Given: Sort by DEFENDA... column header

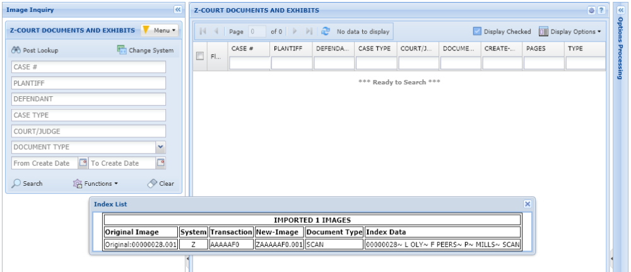Looking at the screenshot, I should tap(333, 48).
